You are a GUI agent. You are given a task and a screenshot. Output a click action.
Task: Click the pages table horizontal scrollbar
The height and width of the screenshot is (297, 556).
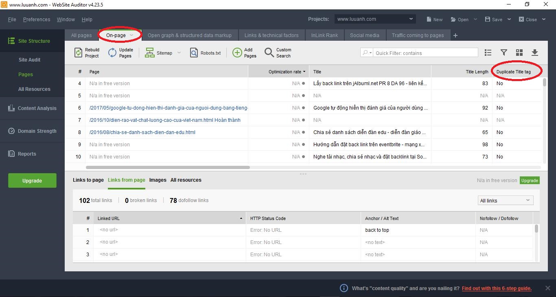[x=168, y=167]
